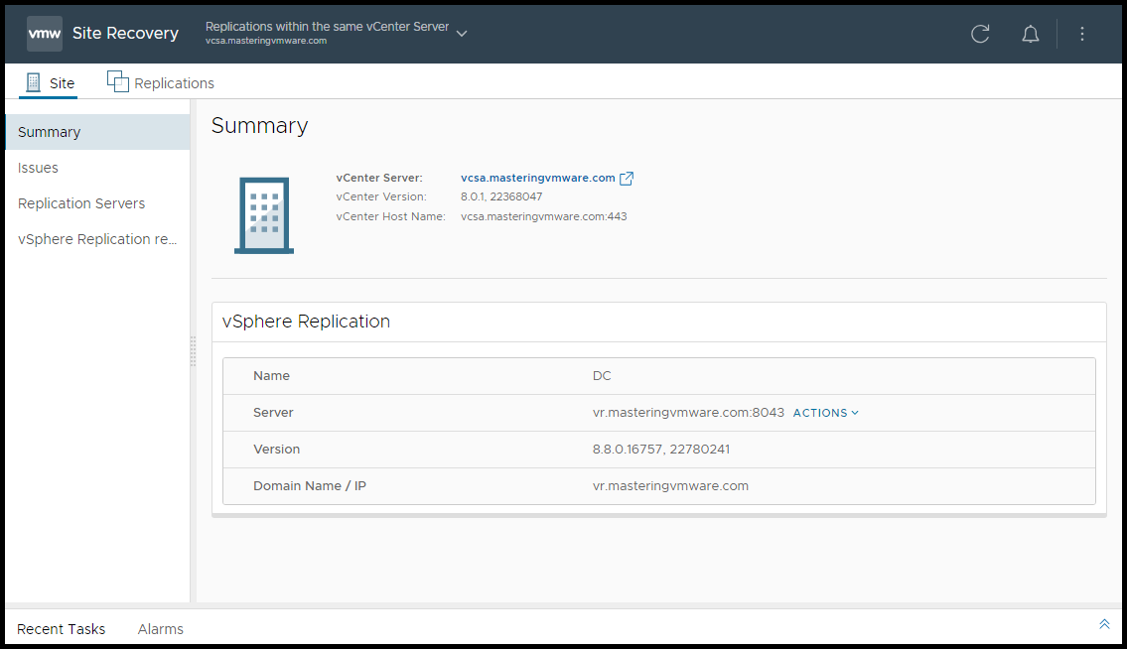Click Version value 8.8.0.16757, 22780241
1127x649 pixels.
[660, 450]
